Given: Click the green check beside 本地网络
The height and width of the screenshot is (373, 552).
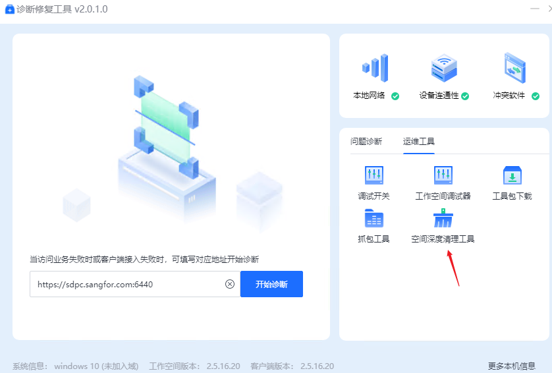Looking at the screenshot, I should pyautogui.click(x=395, y=96).
